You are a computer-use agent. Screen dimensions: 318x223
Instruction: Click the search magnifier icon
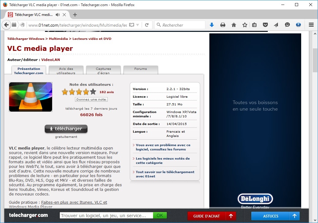[x=159, y=25]
